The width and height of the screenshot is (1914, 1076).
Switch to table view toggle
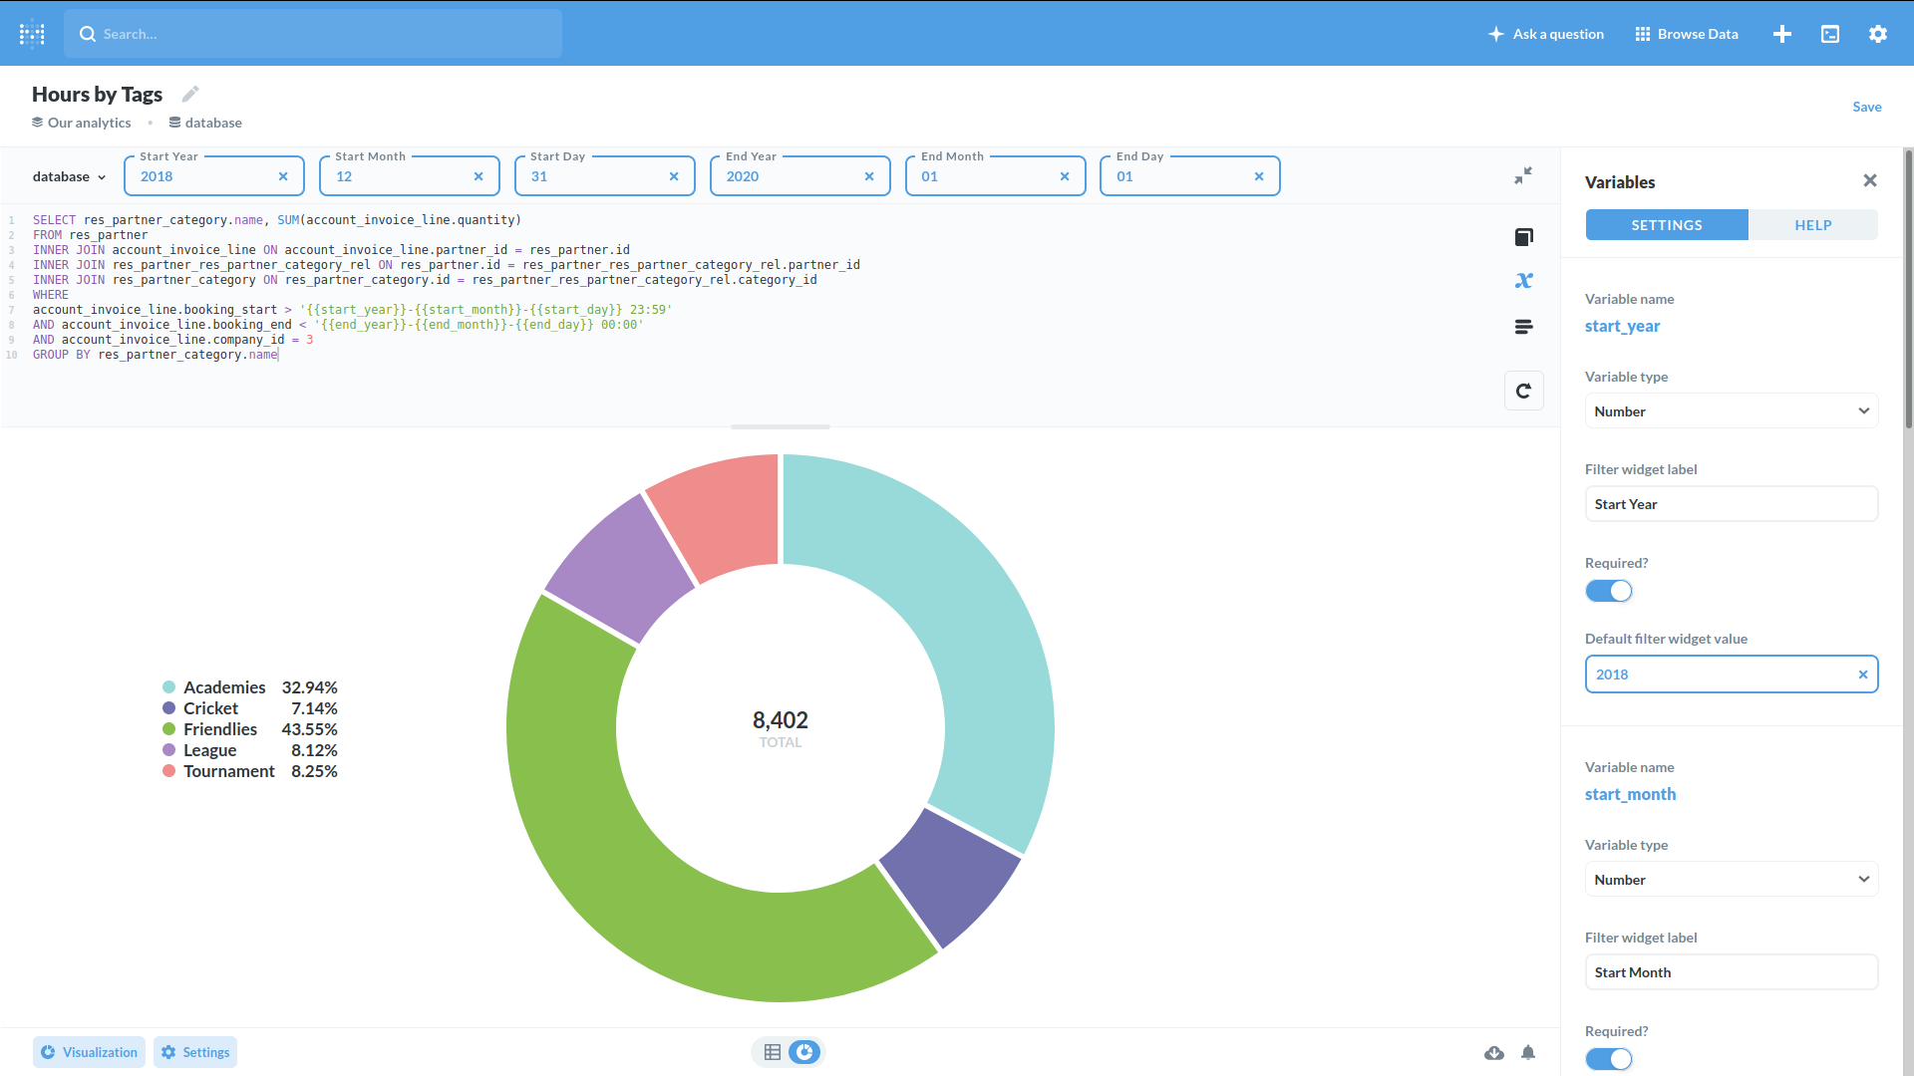[x=773, y=1052]
